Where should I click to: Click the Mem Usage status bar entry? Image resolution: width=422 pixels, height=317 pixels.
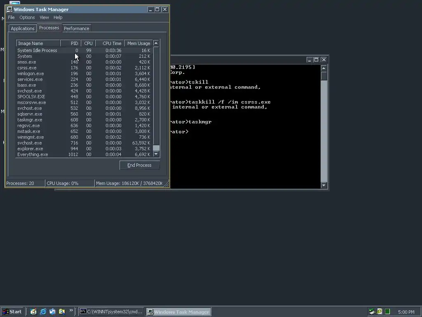tap(129, 183)
